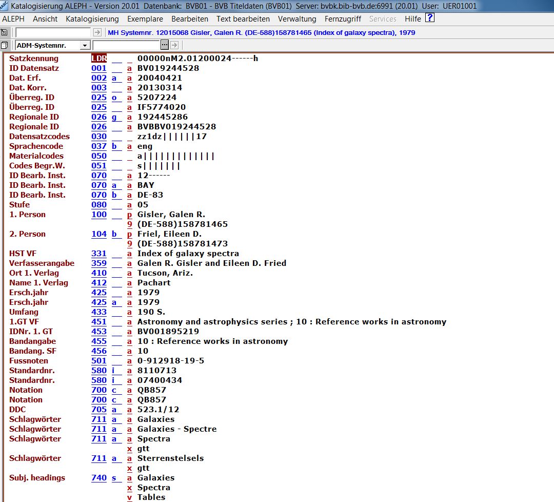Click the blue question mark help icon

coord(430,18)
